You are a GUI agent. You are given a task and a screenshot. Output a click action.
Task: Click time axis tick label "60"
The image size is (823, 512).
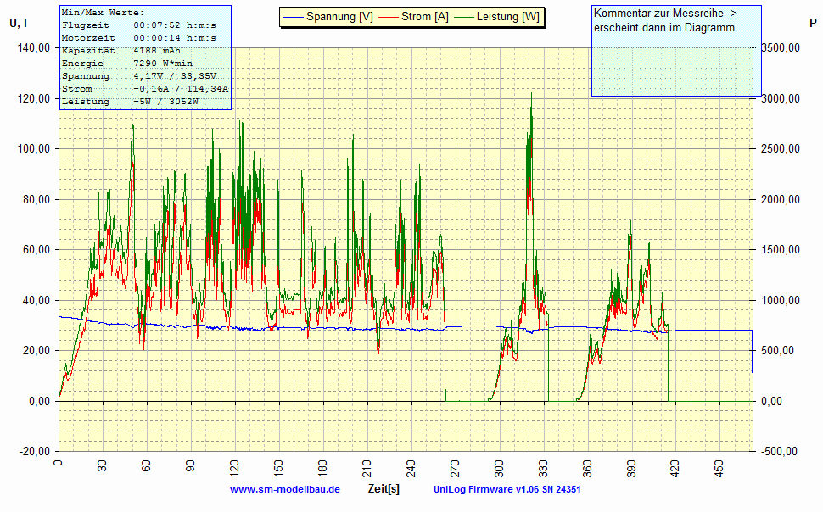(x=146, y=466)
